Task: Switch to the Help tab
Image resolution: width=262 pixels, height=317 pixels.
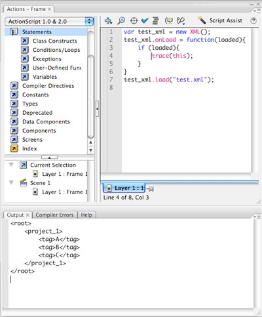Action: [86, 215]
